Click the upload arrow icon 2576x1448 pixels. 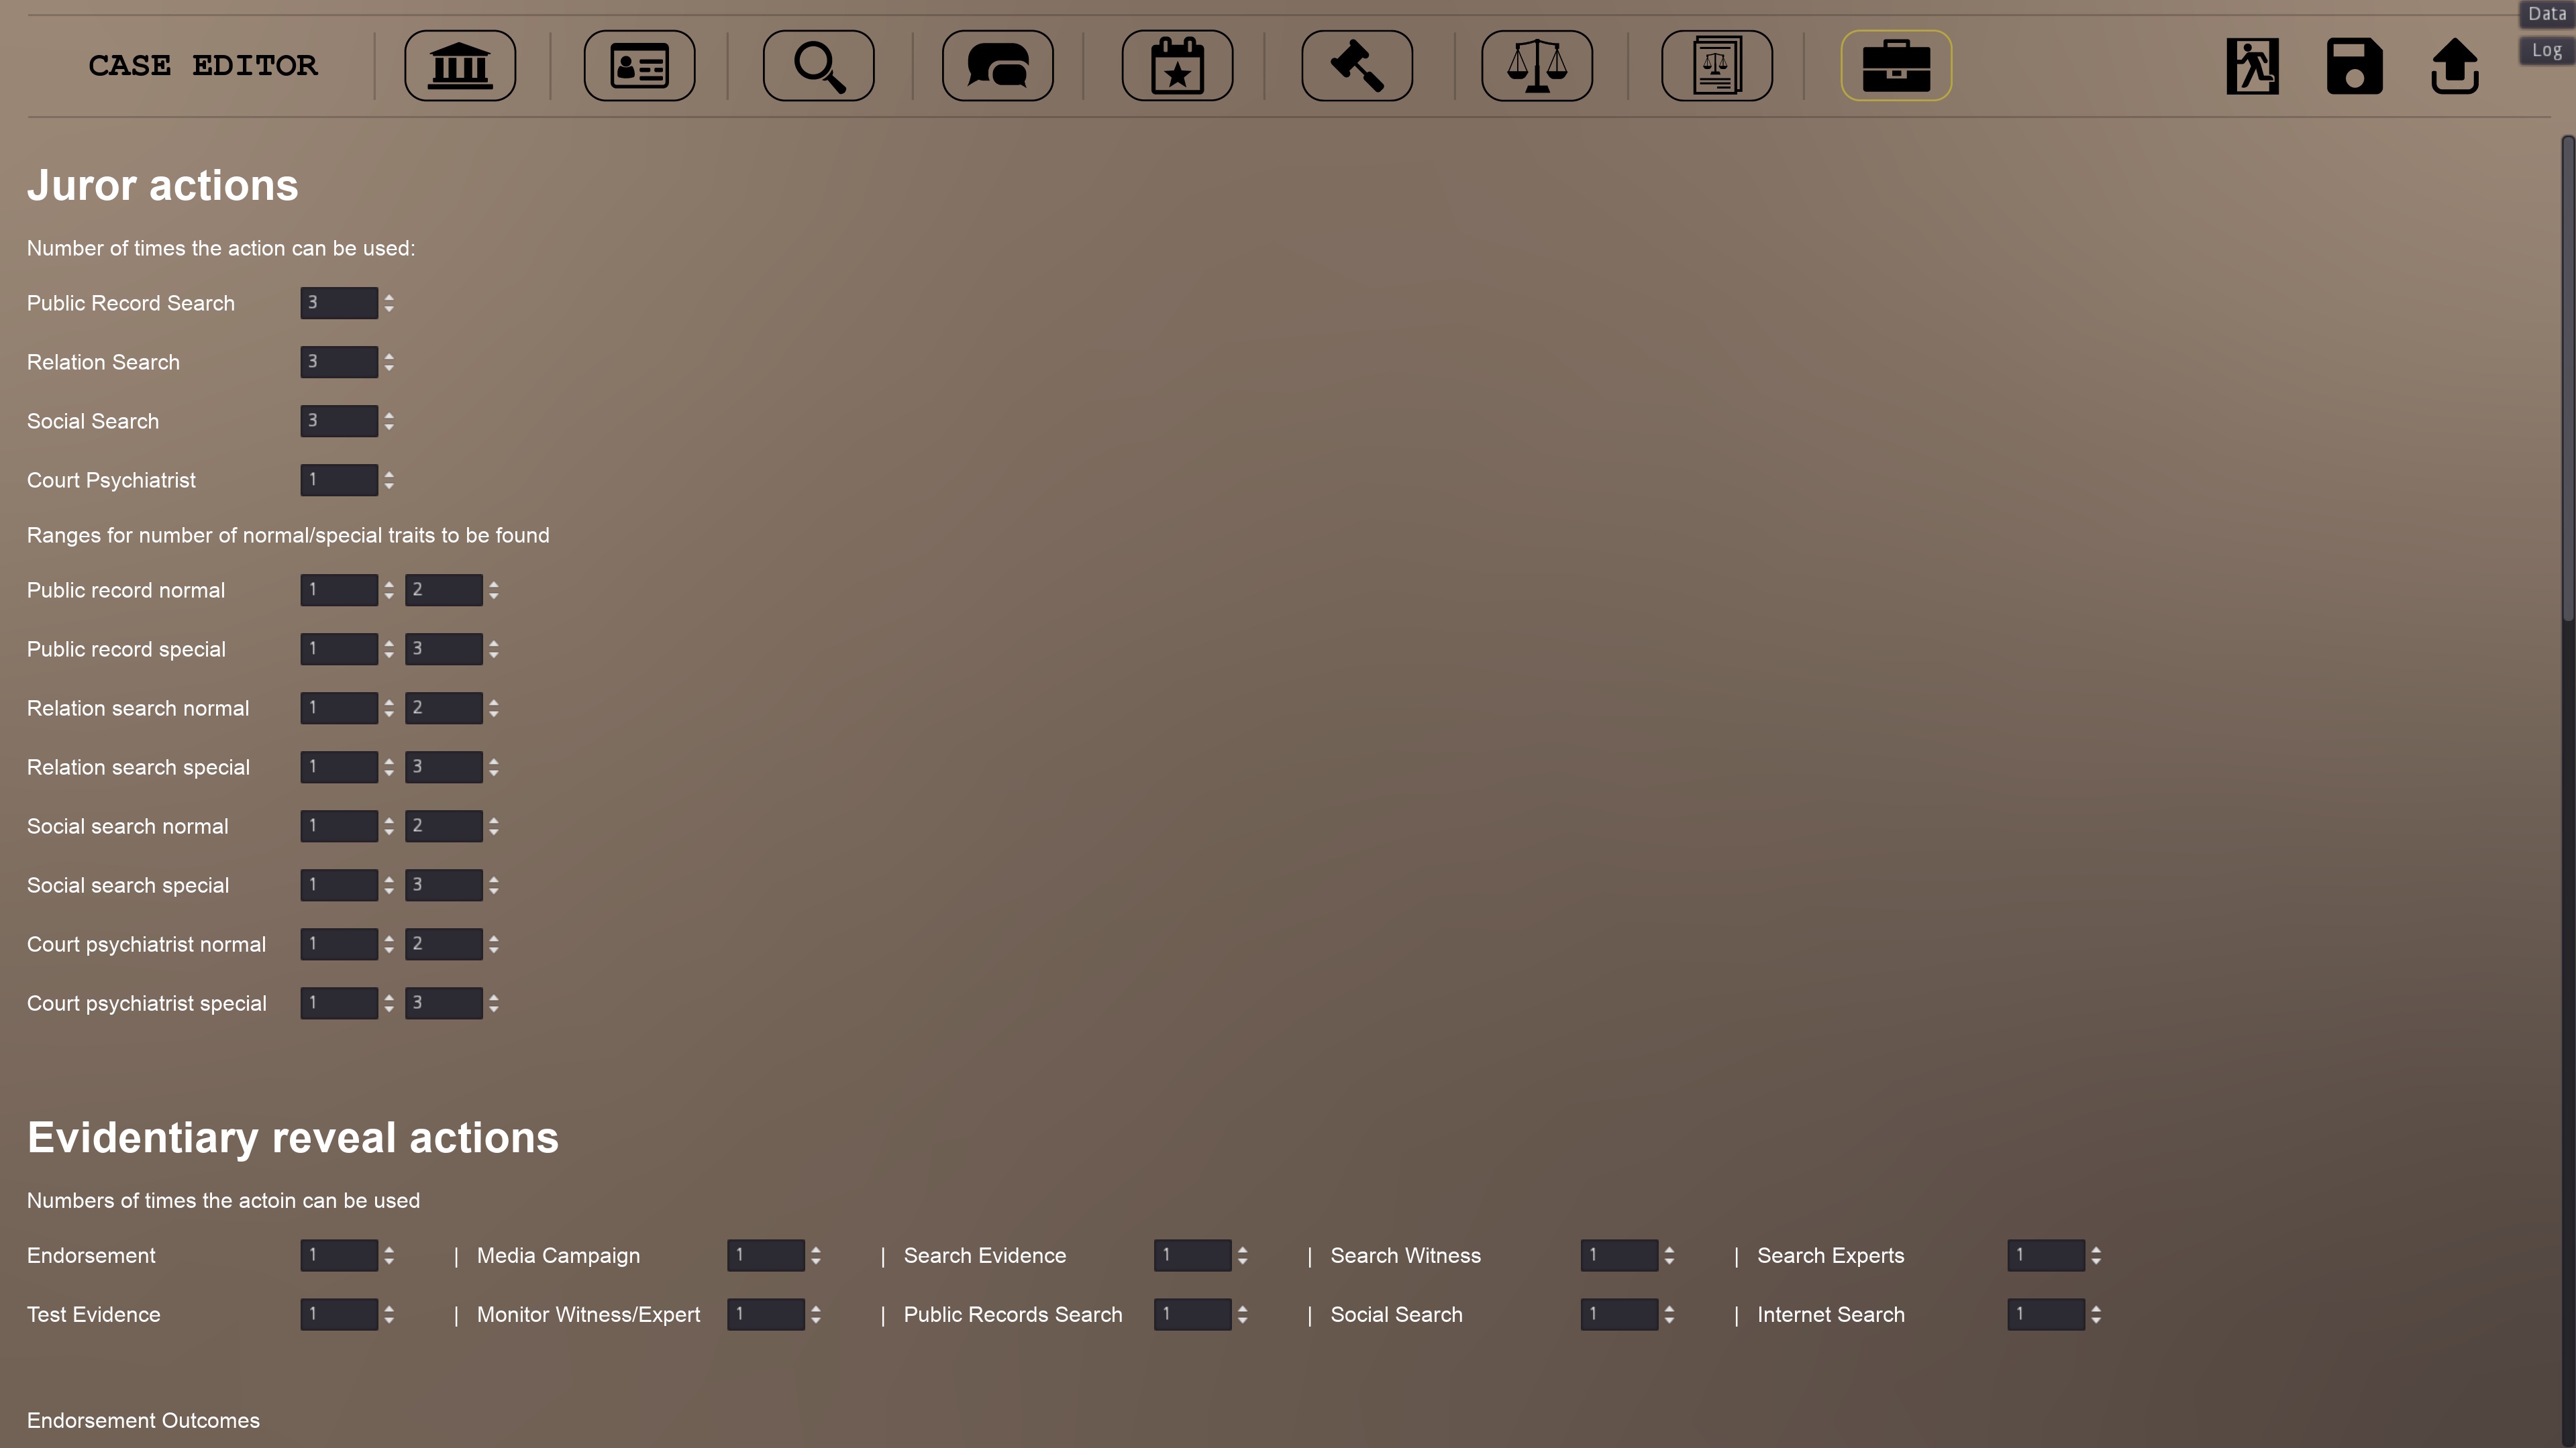pos(2455,67)
